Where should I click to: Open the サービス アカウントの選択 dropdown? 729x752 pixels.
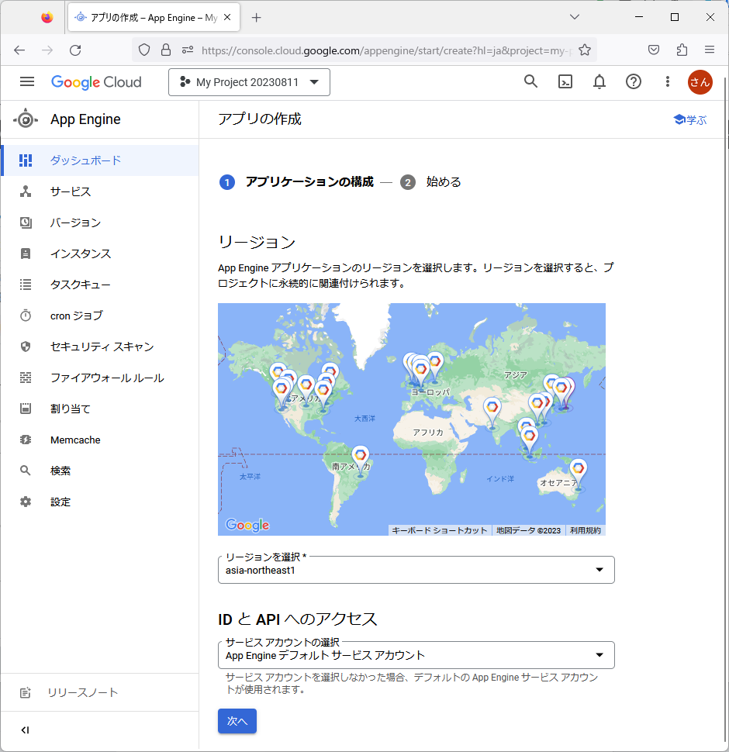[x=416, y=655]
